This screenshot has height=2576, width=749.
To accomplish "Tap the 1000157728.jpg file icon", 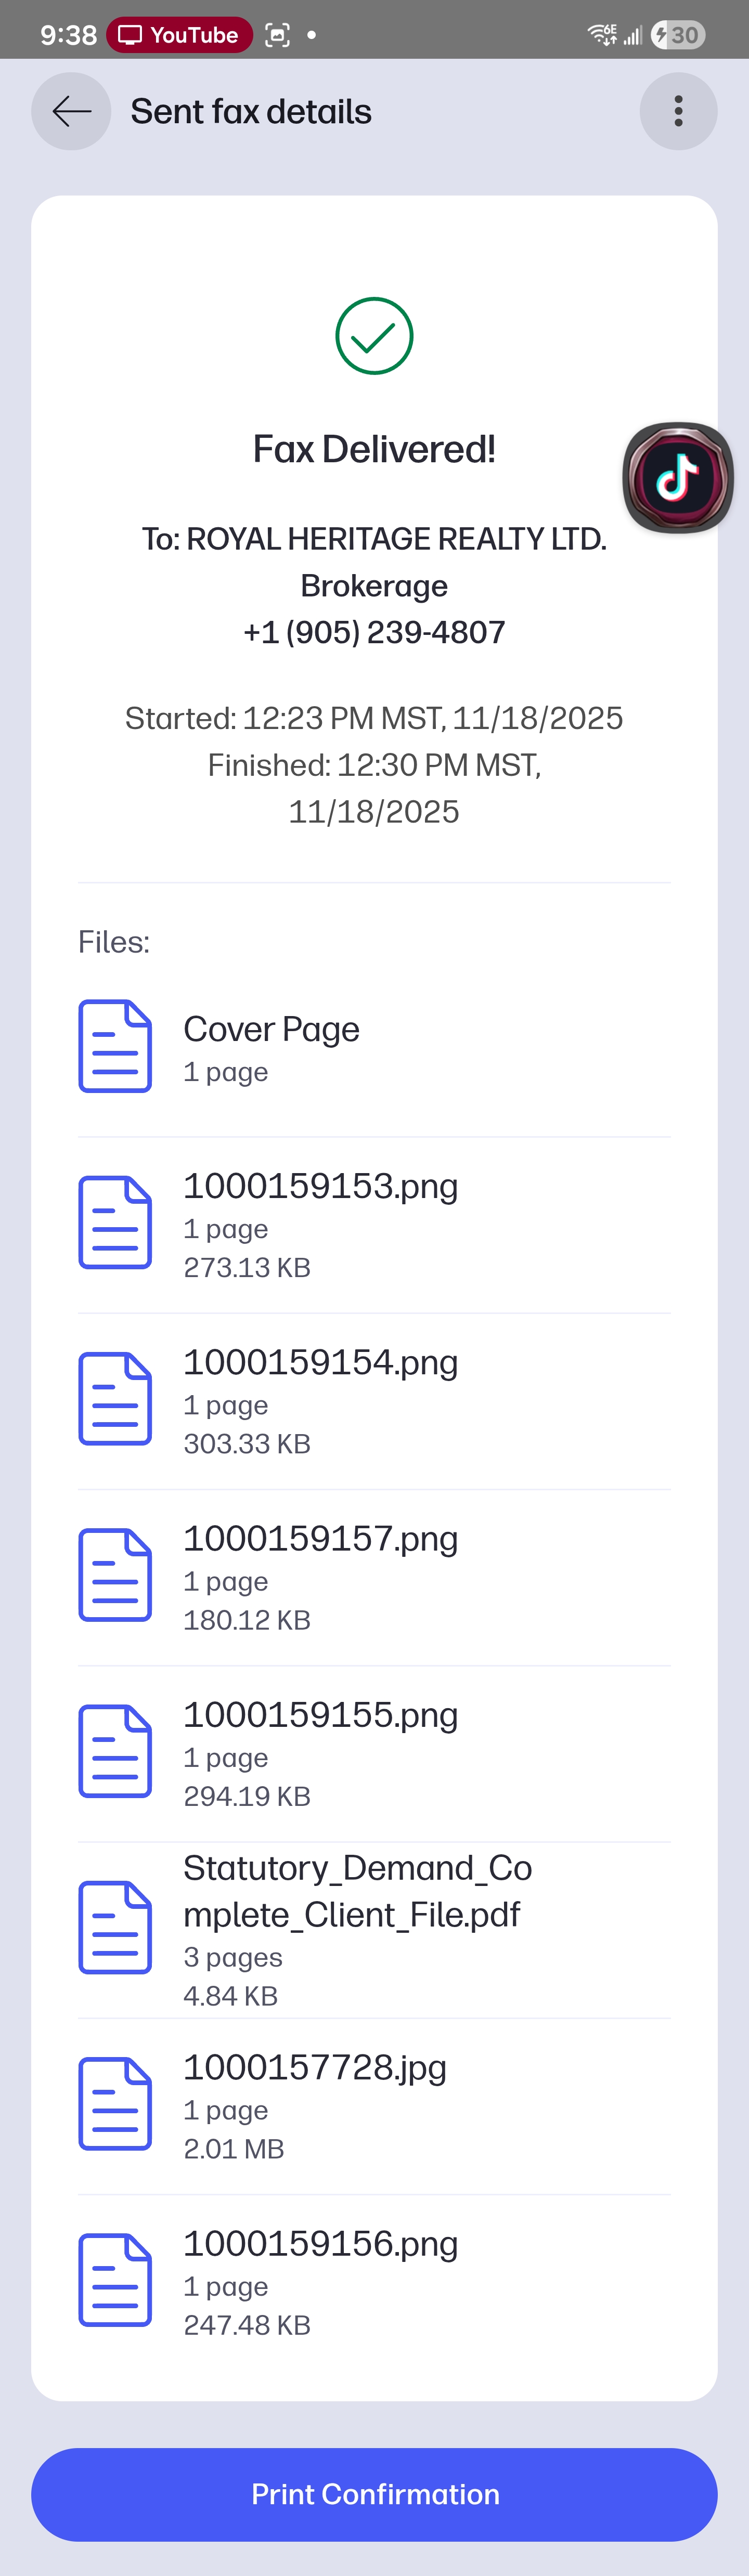I will [x=115, y=2104].
